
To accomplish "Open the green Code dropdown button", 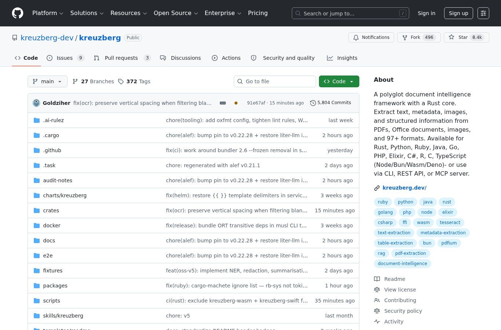I will (x=339, y=81).
